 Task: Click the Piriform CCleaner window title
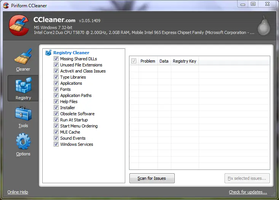coord(29,6)
